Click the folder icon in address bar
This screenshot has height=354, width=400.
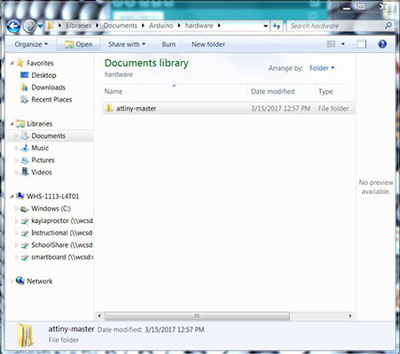pos(51,26)
